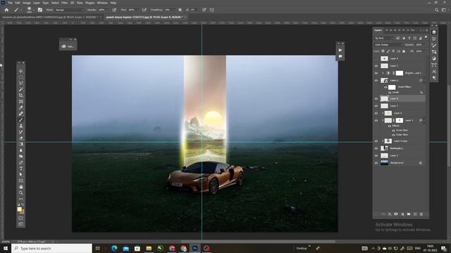The image size is (451, 253).
Task: Select the Gradient tool
Action: tap(20, 144)
